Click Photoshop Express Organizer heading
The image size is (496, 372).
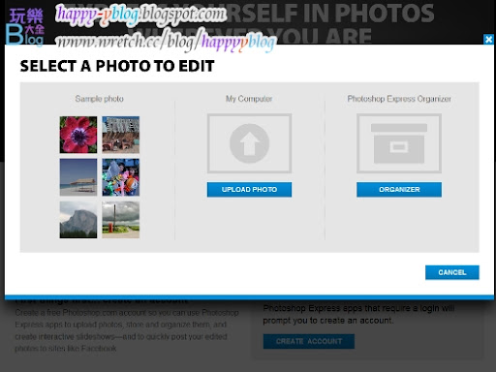(399, 99)
